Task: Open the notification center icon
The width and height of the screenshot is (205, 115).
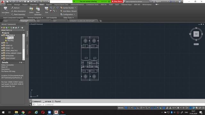Action: point(201,112)
